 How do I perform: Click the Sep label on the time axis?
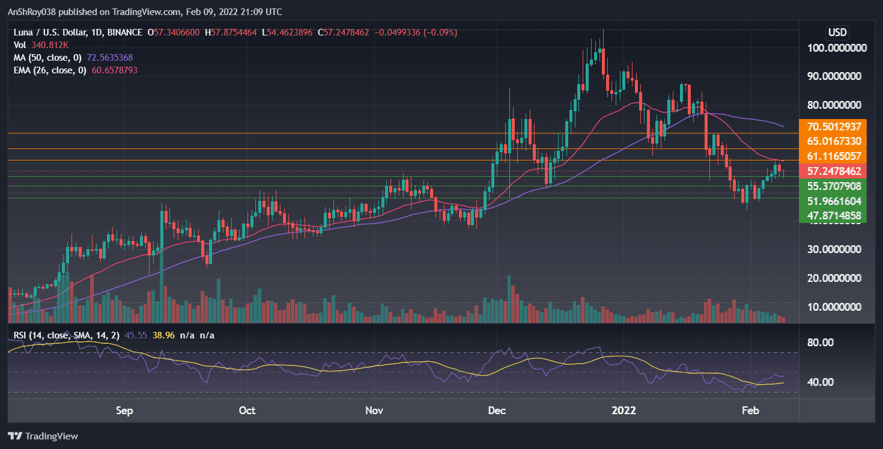(124, 411)
